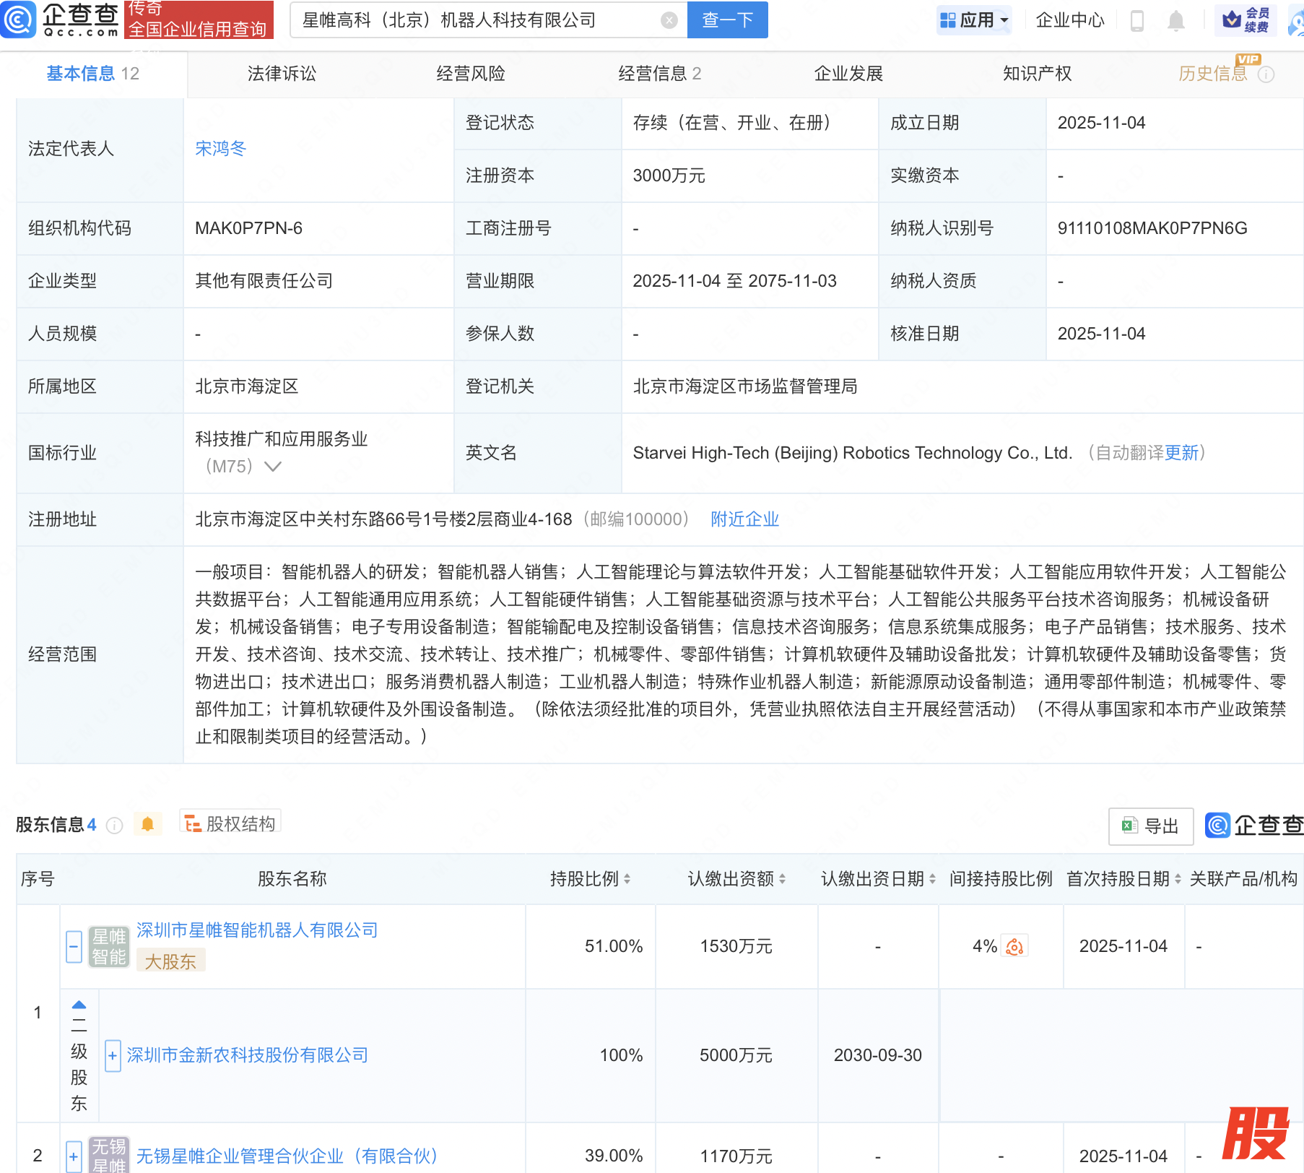Collapse the first shareholder row

[x=74, y=946]
